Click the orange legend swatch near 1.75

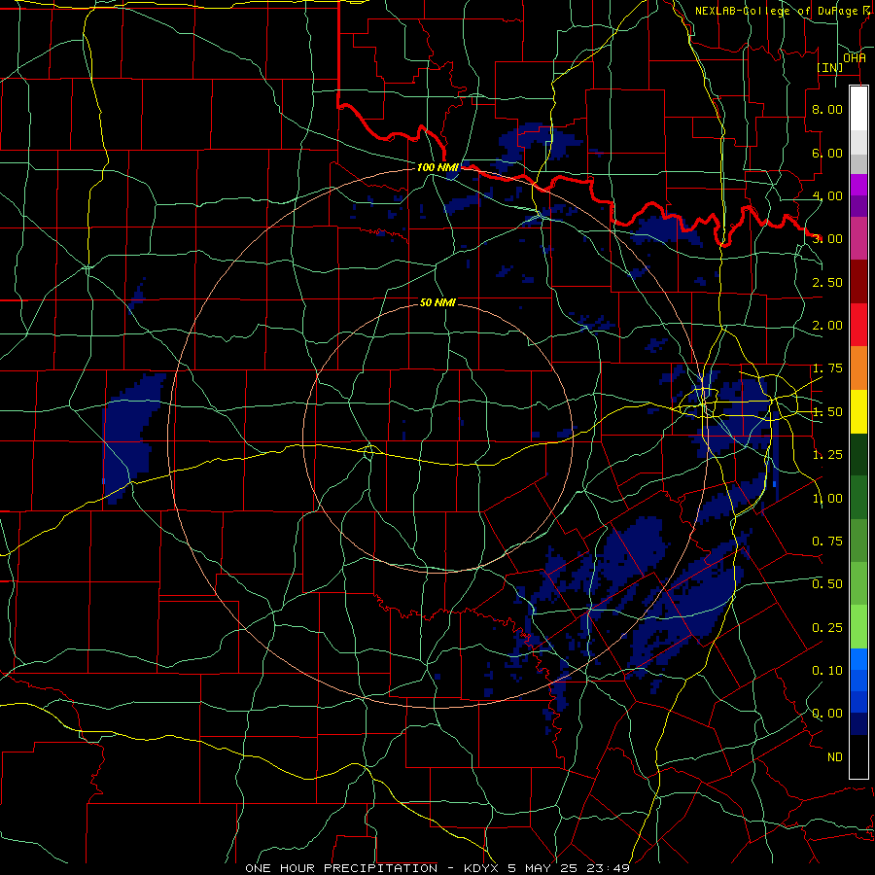point(858,367)
